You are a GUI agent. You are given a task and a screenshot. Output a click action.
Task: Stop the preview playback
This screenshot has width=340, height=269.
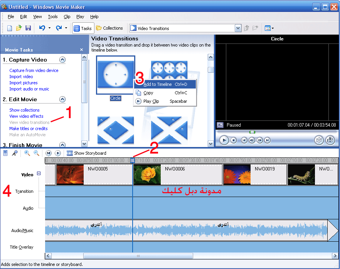234,140
